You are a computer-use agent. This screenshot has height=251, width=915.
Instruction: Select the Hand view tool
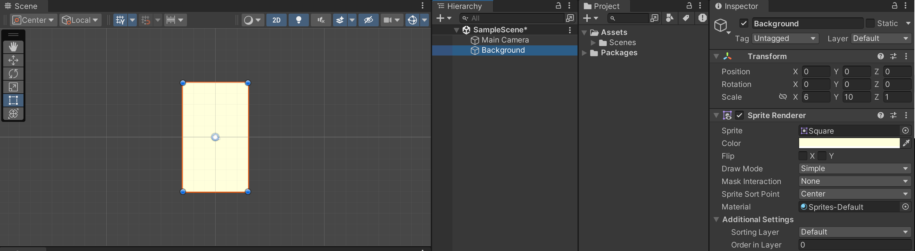[x=13, y=47]
